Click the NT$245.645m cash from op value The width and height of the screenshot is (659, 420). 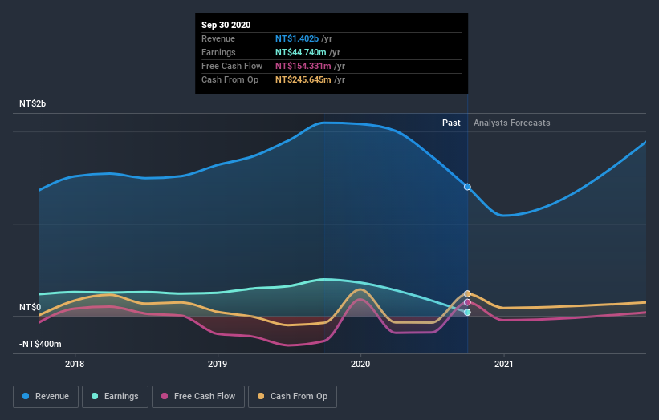[x=303, y=79]
